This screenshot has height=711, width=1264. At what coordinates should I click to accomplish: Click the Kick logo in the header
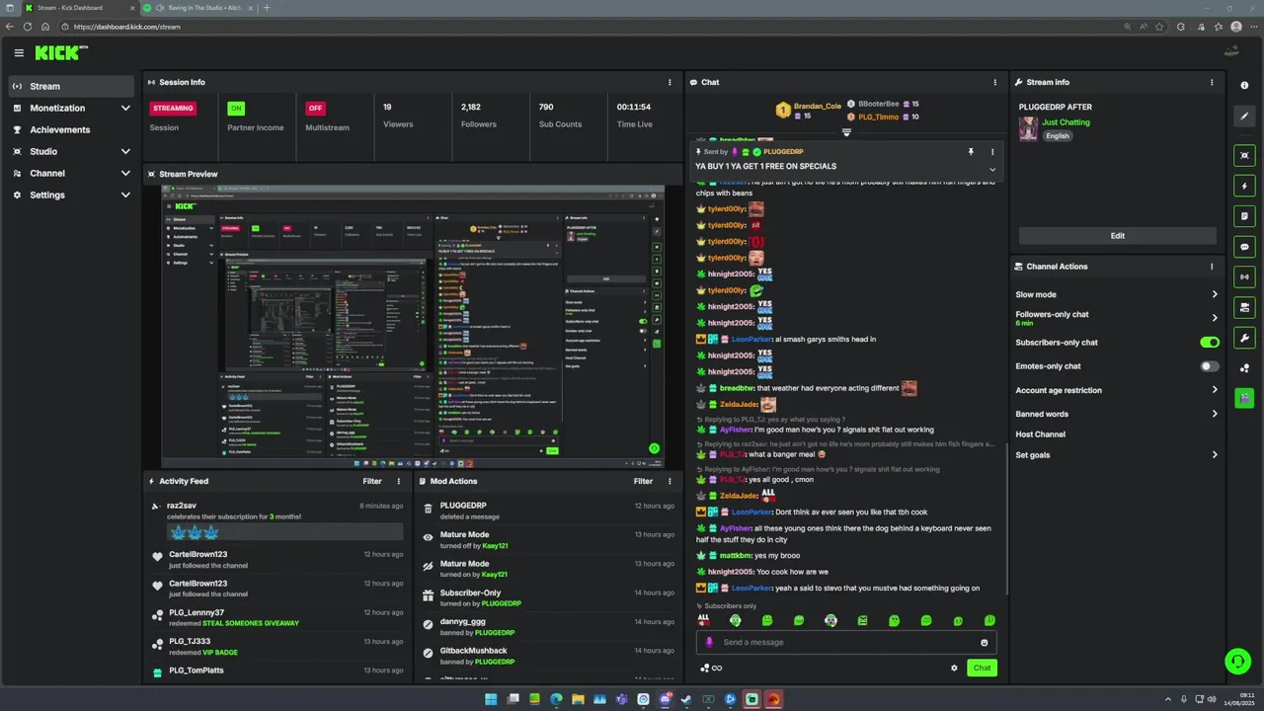(60, 52)
